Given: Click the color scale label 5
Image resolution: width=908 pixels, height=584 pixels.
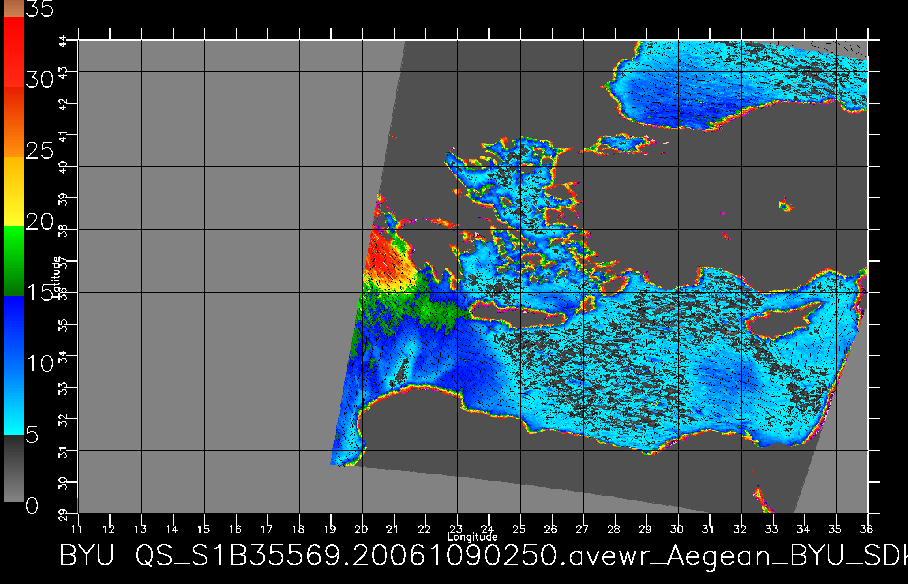Looking at the screenshot, I should click(32, 435).
